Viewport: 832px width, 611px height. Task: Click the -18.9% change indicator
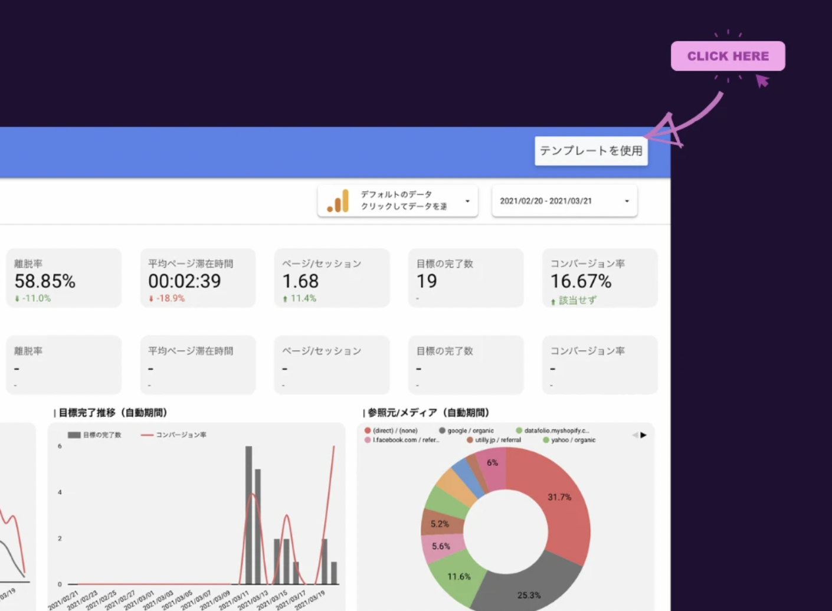pyautogui.click(x=166, y=298)
